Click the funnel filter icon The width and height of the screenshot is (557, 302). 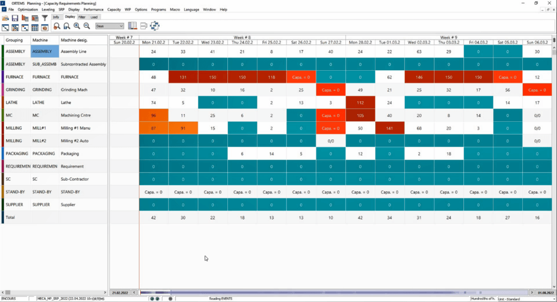45,17
